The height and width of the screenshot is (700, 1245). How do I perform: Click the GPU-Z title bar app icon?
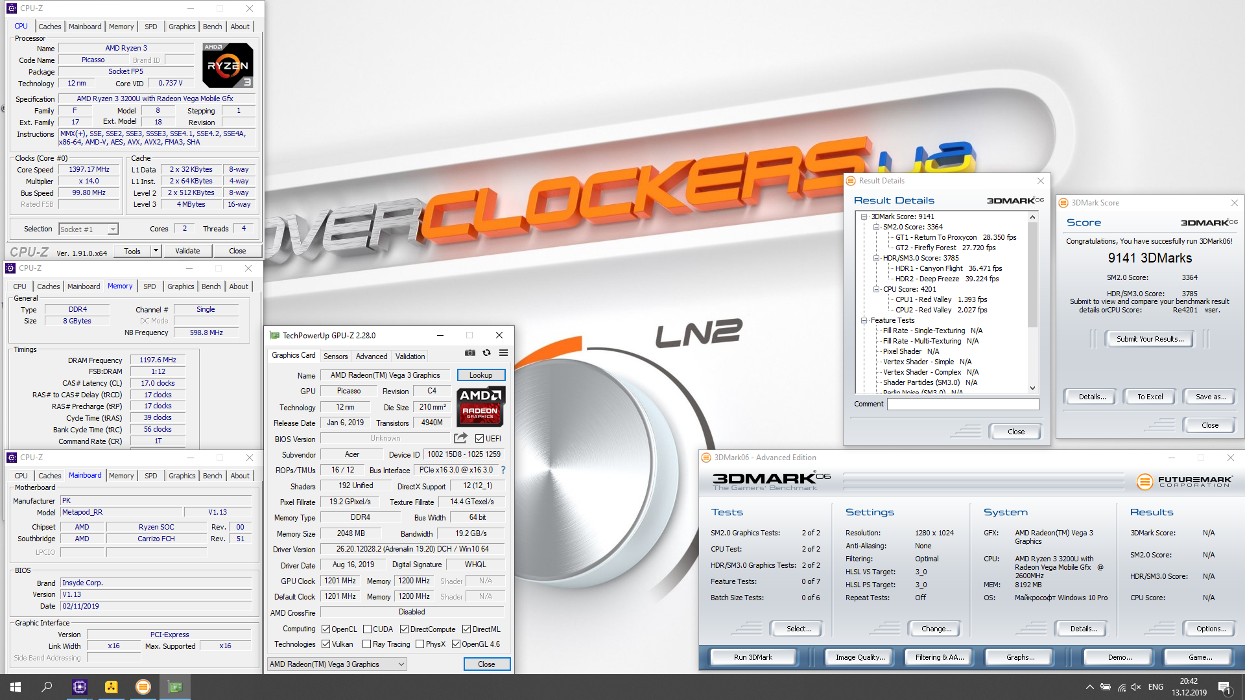pyautogui.click(x=275, y=335)
